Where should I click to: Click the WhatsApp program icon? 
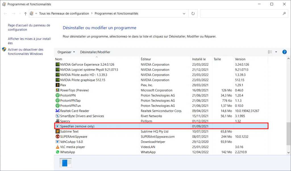click(x=57, y=152)
